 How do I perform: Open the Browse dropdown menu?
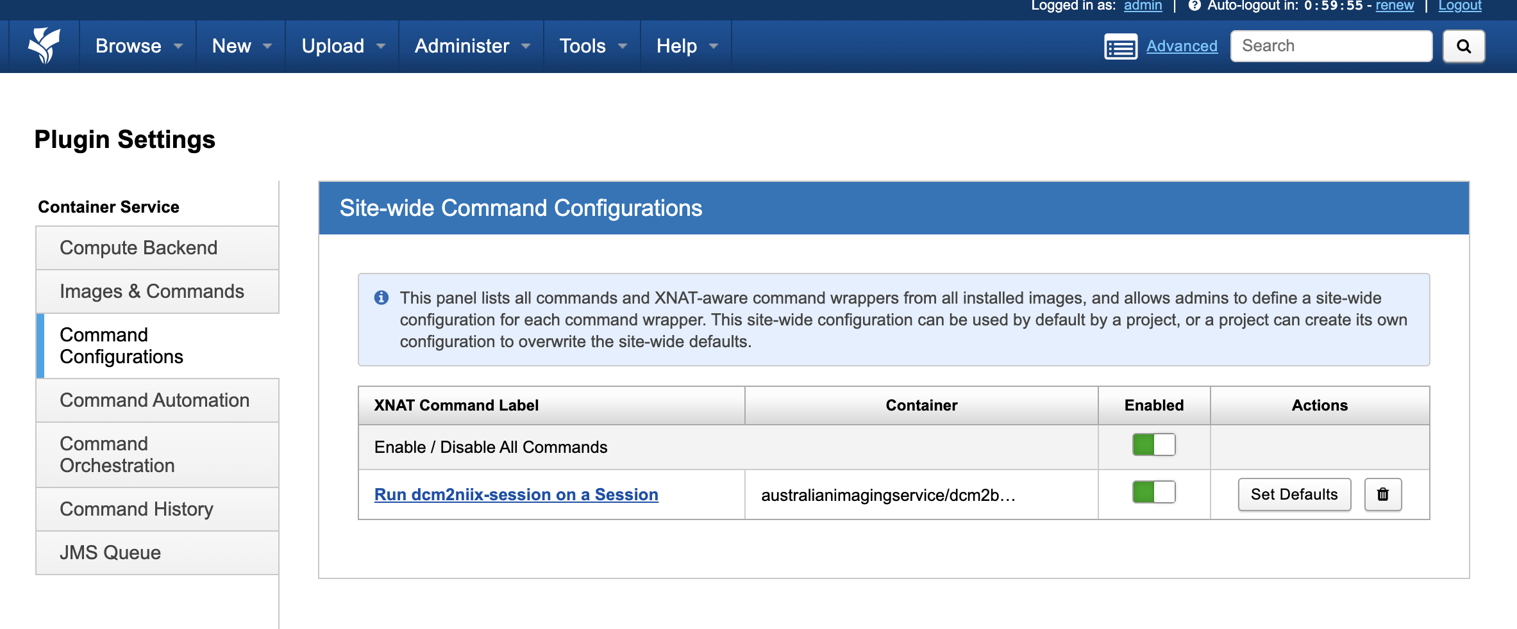coord(138,46)
